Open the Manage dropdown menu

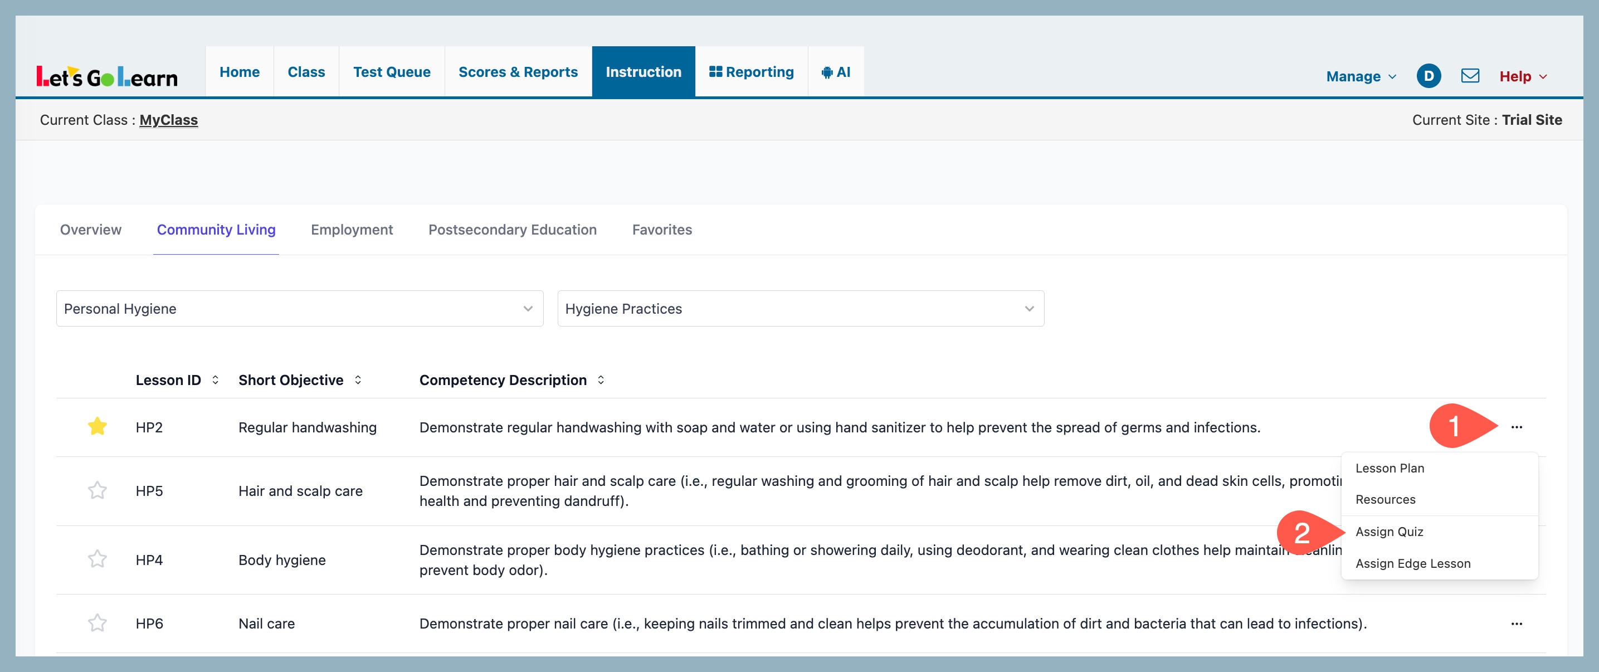(x=1361, y=76)
